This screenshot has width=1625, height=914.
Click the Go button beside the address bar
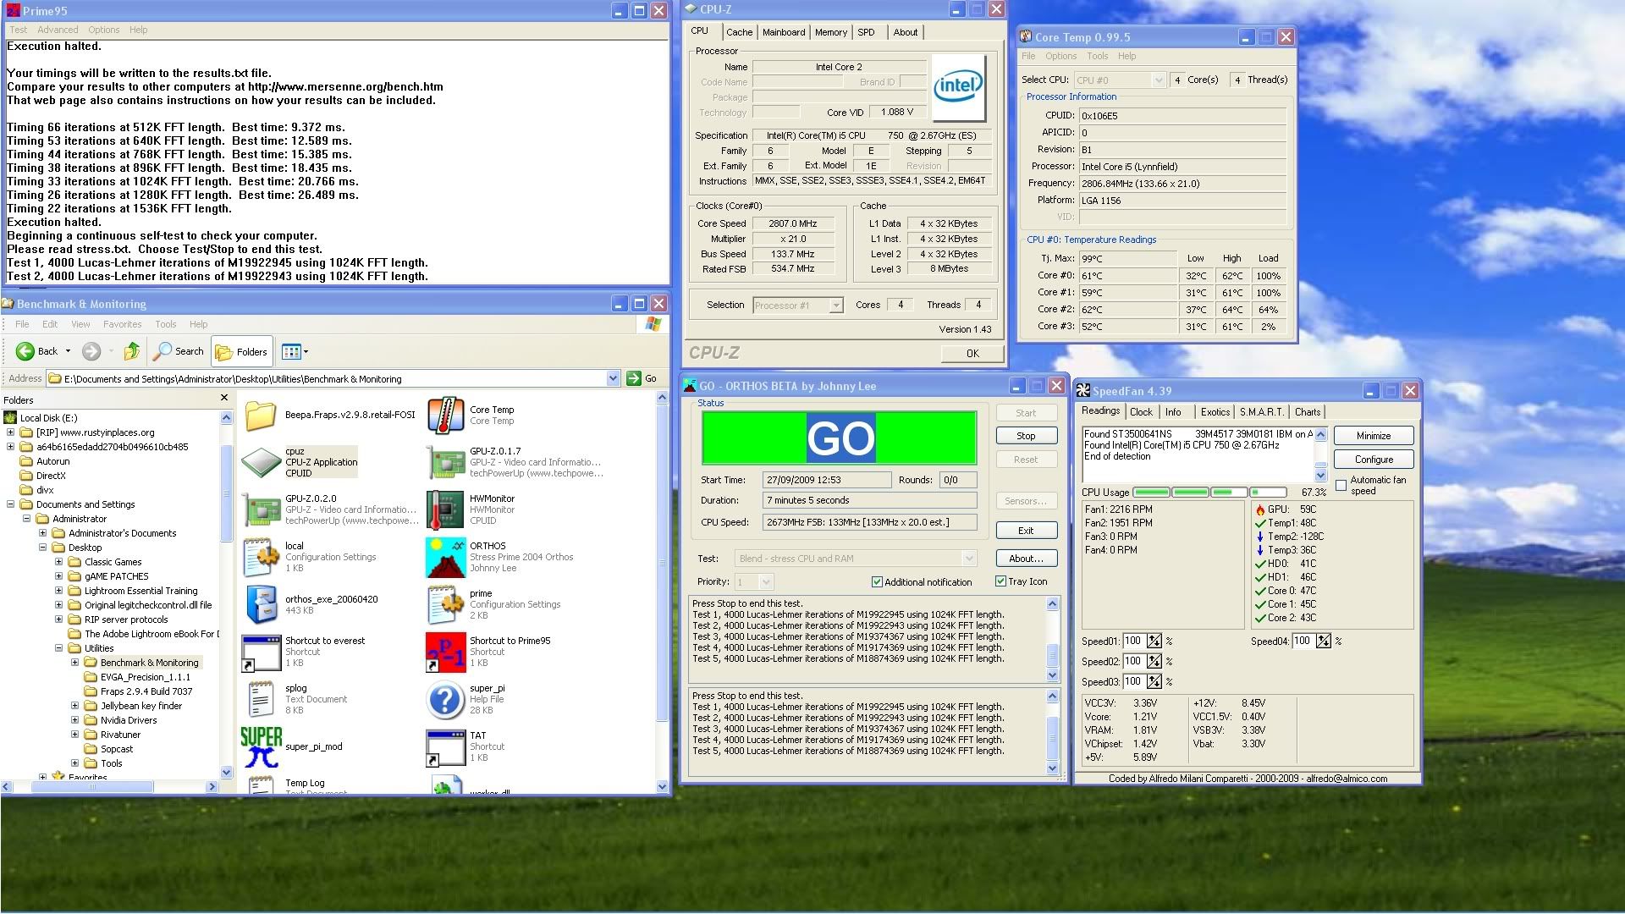pyautogui.click(x=642, y=378)
